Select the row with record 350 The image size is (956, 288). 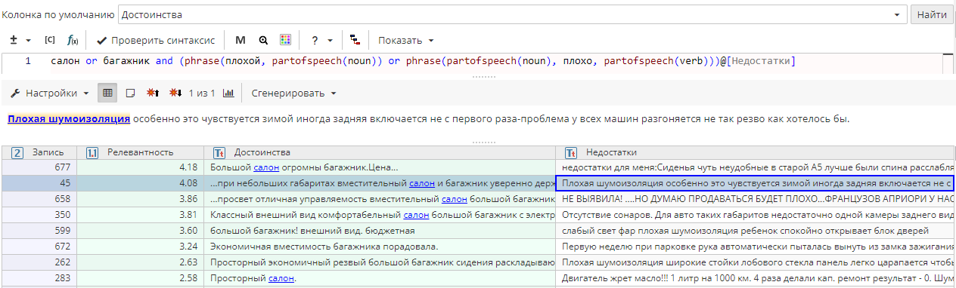pos(478,215)
